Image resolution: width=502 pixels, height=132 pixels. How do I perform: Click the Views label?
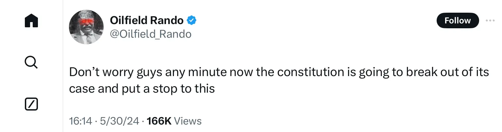188,121
